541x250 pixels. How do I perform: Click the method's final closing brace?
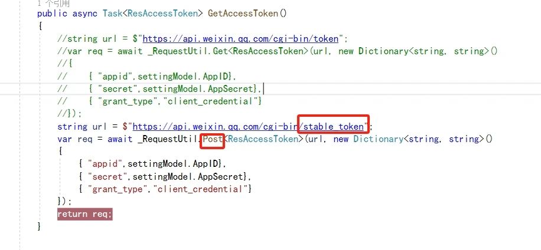[40, 226]
